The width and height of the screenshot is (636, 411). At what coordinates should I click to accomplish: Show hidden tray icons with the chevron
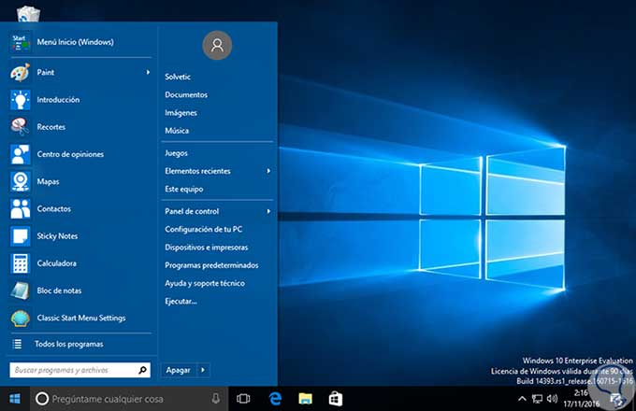tap(522, 399)
